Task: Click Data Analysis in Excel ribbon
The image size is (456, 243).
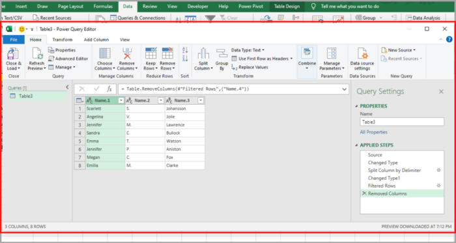Action: coord(423,18)
